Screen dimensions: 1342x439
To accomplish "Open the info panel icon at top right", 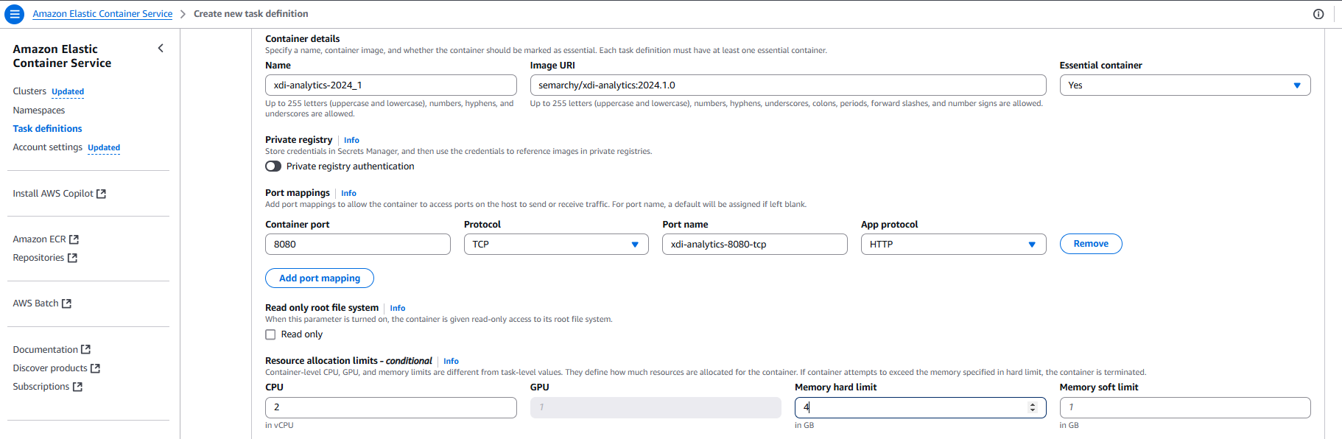I will point(1318,14).
